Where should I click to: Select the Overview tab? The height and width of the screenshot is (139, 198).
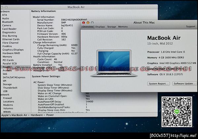coord(88,27)
